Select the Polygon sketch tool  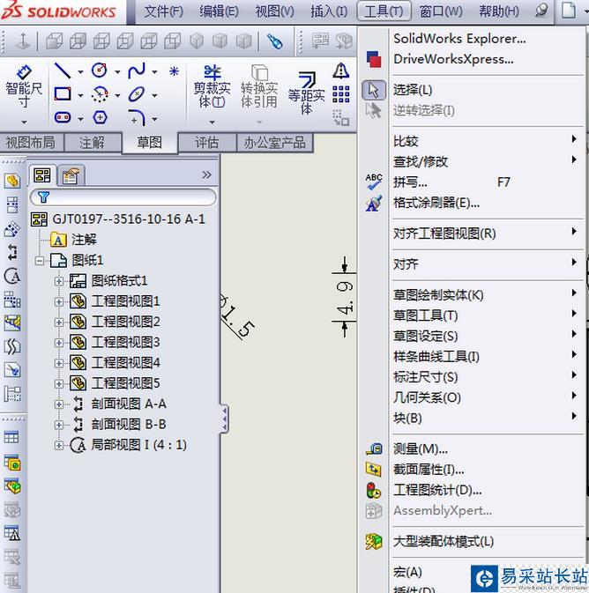pos(100,117)
